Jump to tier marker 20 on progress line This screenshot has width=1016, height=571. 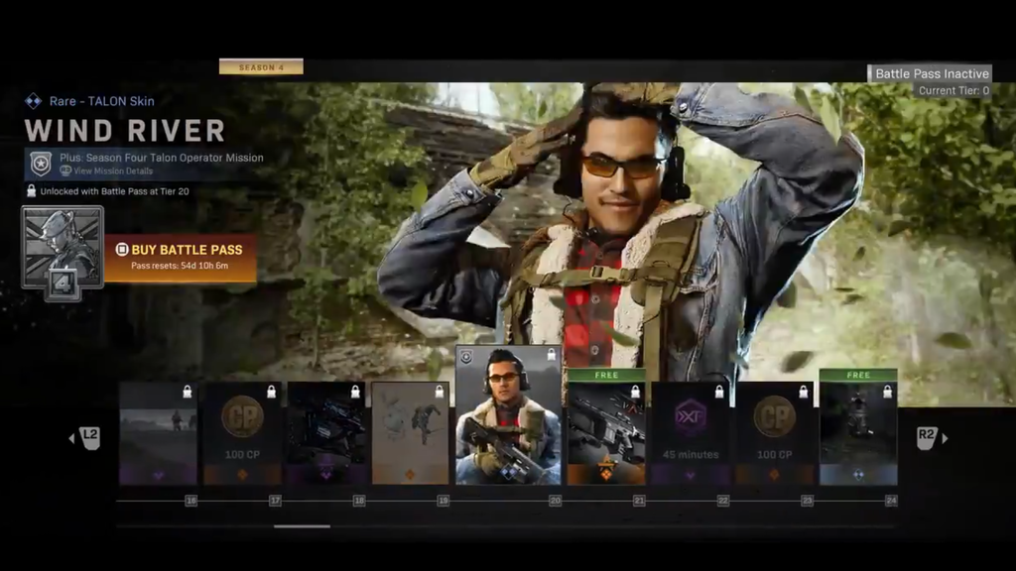(555, 501)
